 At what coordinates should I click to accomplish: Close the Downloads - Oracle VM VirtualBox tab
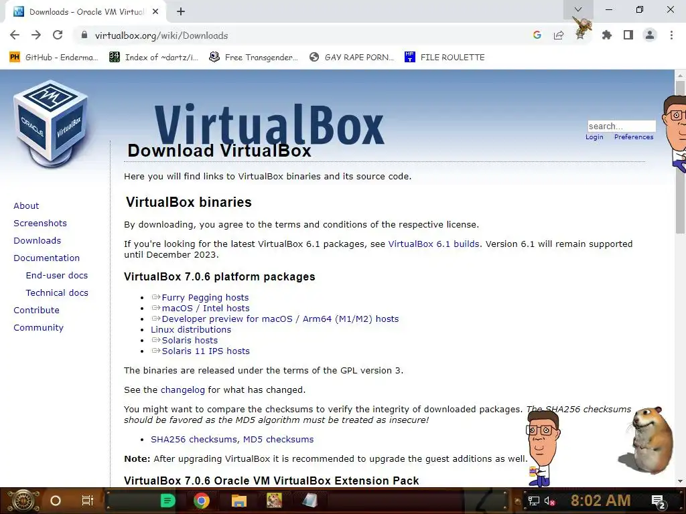(155, 12)
